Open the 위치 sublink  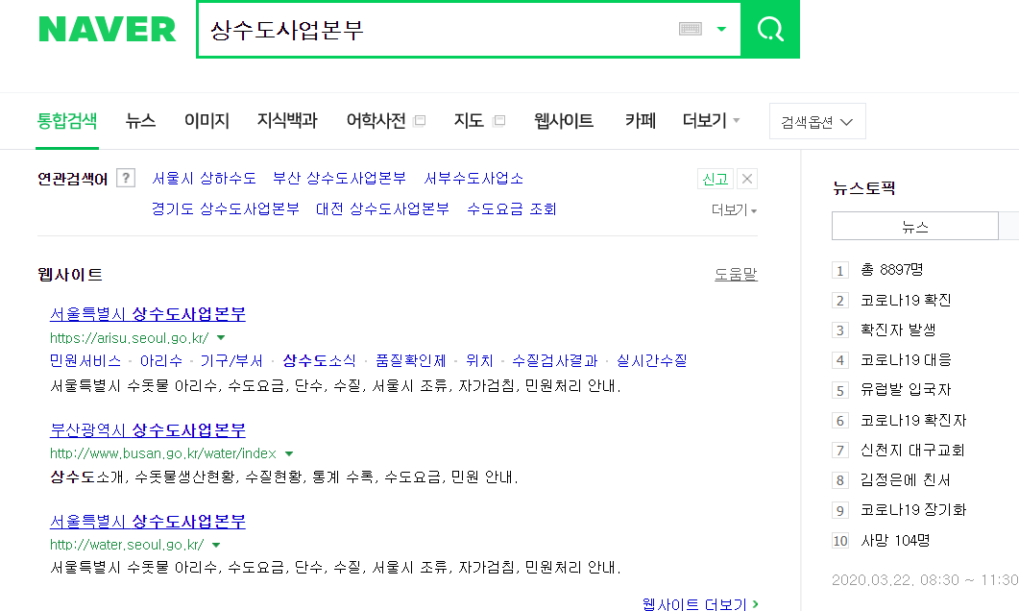[479, 361]
